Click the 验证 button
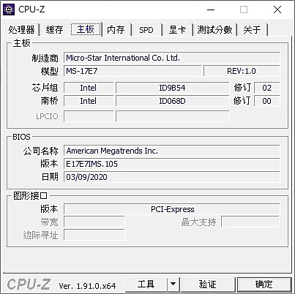This screenshot has height=294, width=295. (208, 284)
